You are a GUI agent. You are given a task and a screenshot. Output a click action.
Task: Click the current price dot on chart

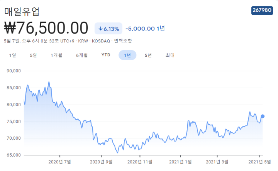(263, 116)
